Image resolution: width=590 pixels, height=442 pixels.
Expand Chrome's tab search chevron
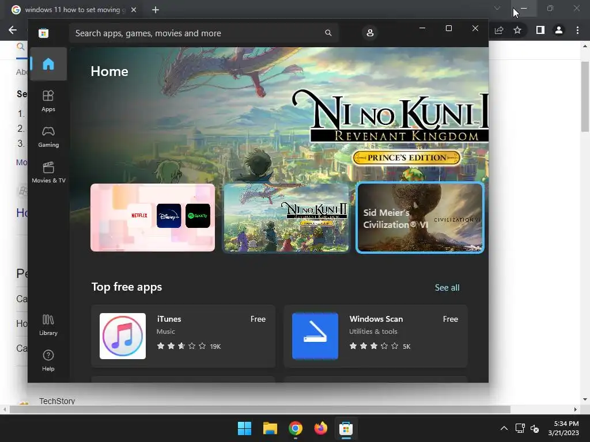(x=497, y=8)
